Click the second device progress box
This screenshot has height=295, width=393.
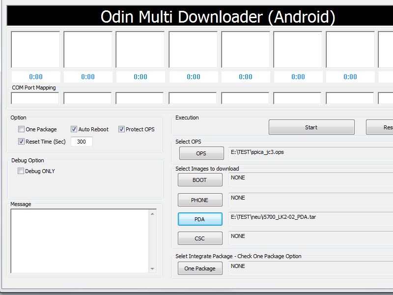(x=88, y=50)
